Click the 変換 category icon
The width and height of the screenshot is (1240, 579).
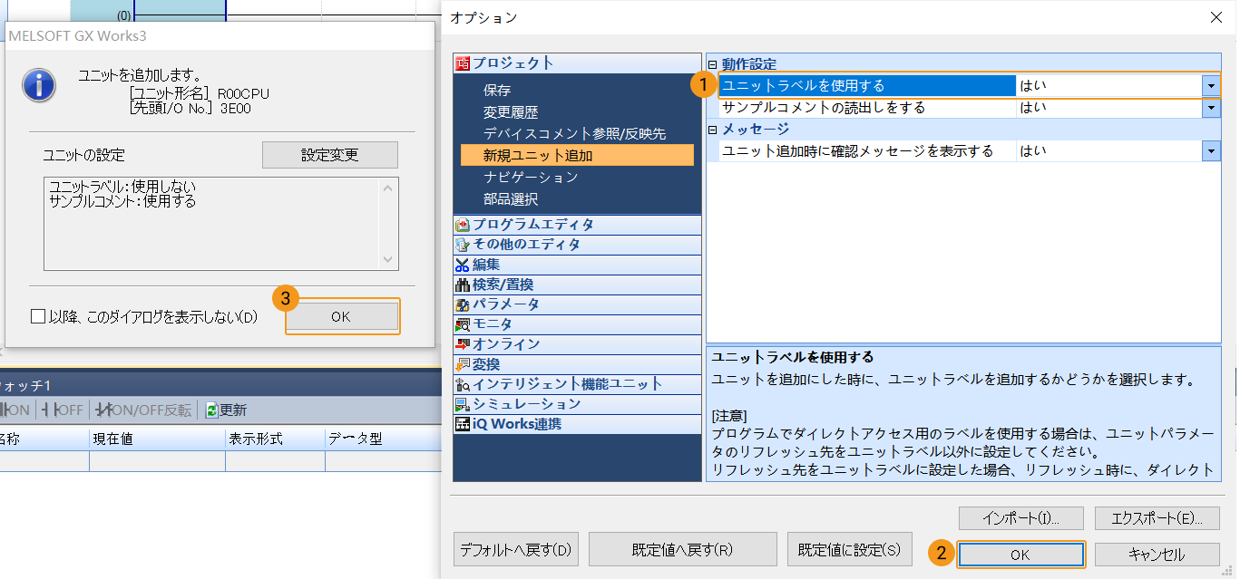point(463,364)
